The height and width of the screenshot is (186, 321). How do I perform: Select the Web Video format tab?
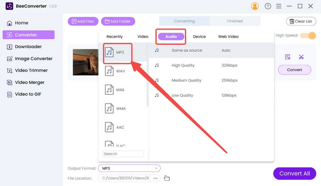point(228,37)
